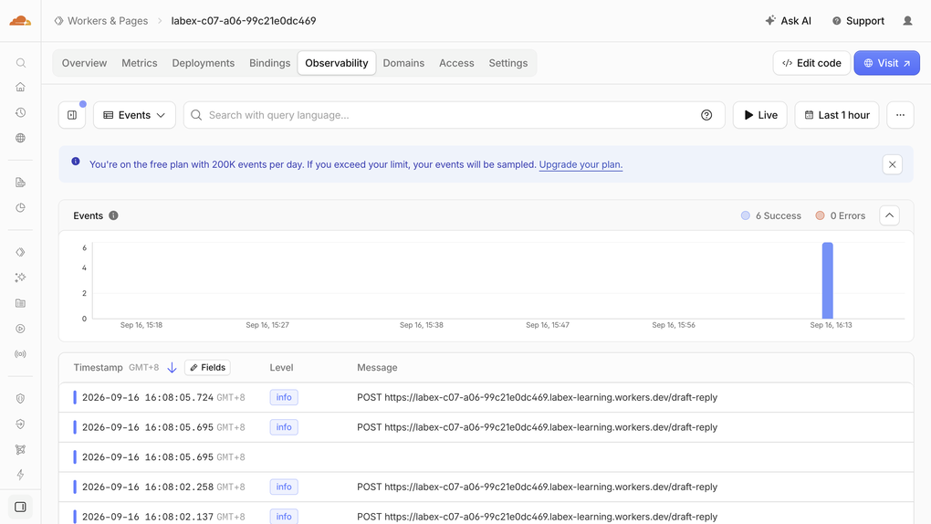Open Ask AI assistant
Viewport: 931px width, 524px height.
click(788, 21)
